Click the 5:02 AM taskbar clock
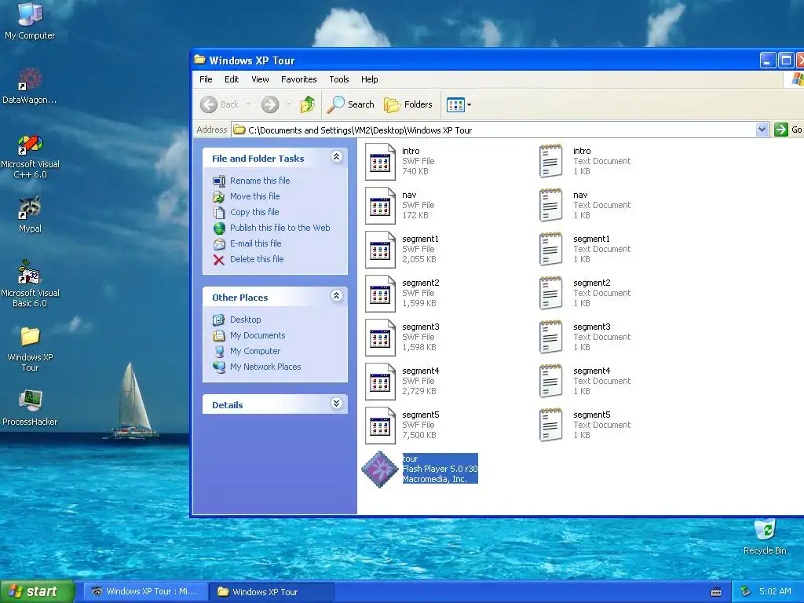This screenshot has height=603, width=804. tap(775, 592)
